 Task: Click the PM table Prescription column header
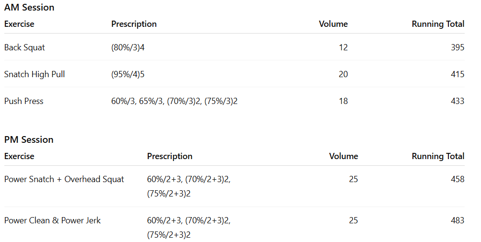click(x=170, y=156)
